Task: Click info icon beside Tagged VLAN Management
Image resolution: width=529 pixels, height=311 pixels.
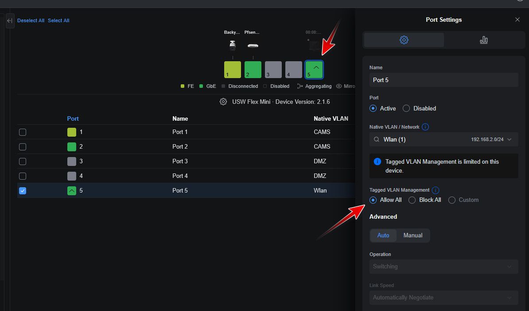Action: point(436,190)
